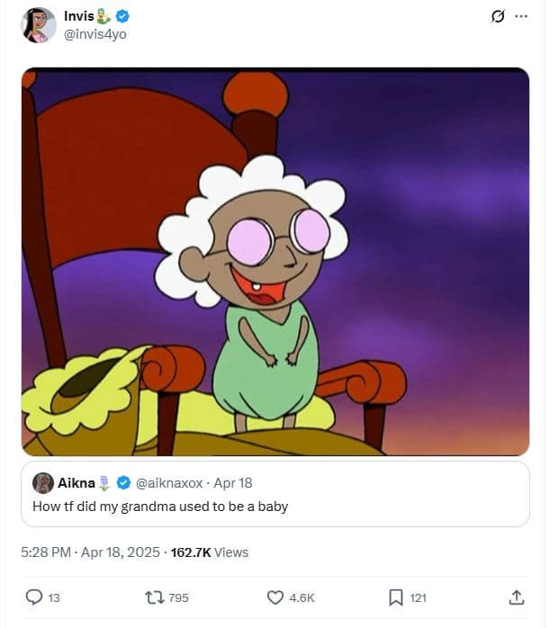Open the quoted post about grandma
Screen dimensions: 559x628
click(275, 507)
